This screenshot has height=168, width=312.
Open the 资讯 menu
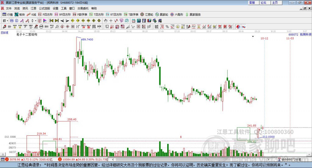(x=25, y=8)
